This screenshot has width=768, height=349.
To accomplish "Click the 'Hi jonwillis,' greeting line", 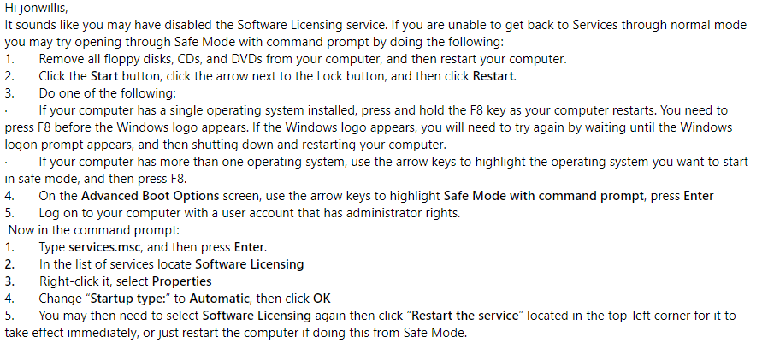I will [36, 8].
